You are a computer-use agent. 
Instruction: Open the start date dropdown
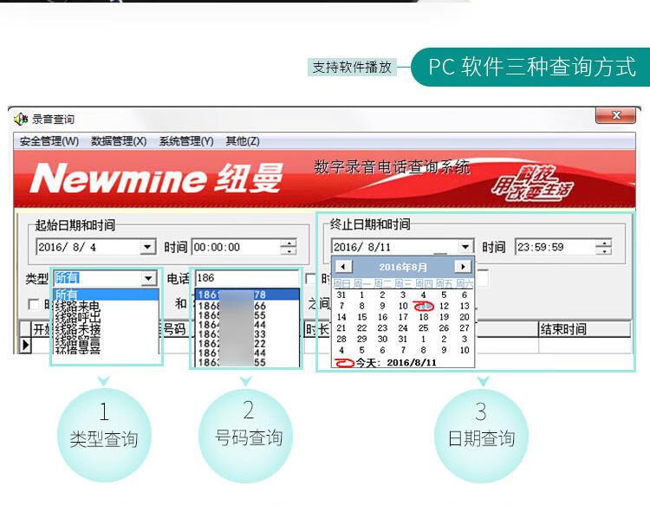click(147, 248)
